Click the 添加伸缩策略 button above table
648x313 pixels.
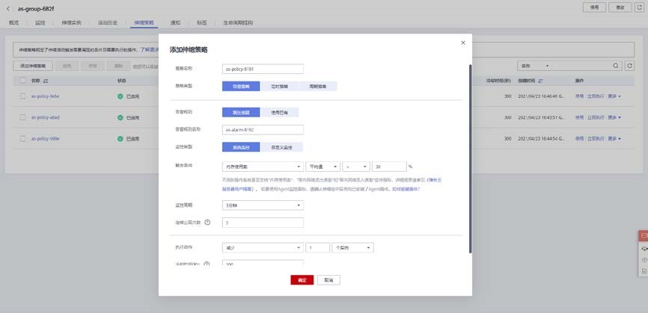coord(33,66)
